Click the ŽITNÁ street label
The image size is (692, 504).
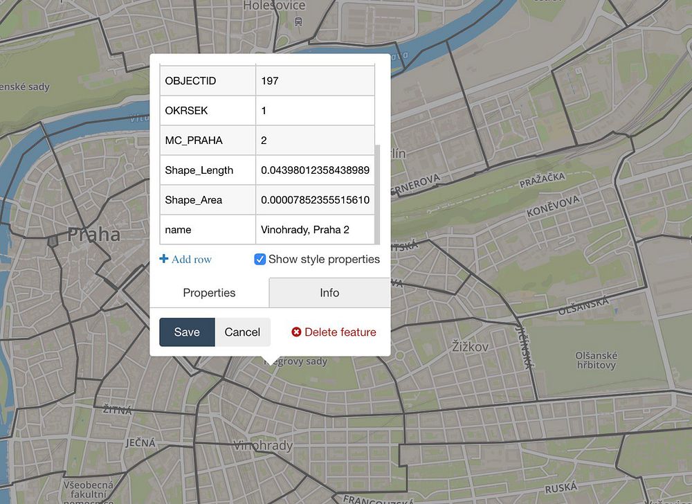[x=118, y=410]
